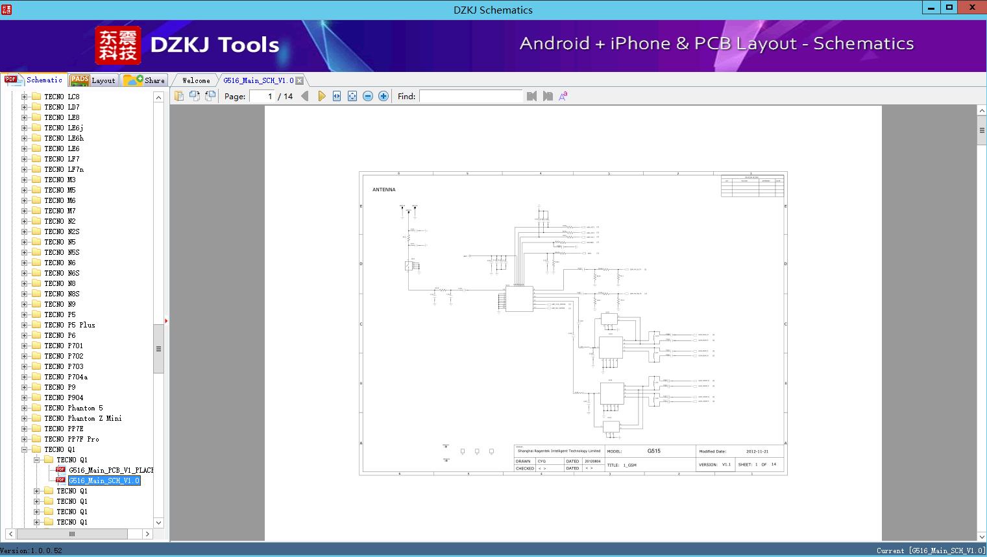987x557 pixels.
Task: Open the Share tab
Action: click(x=145, y=80)
